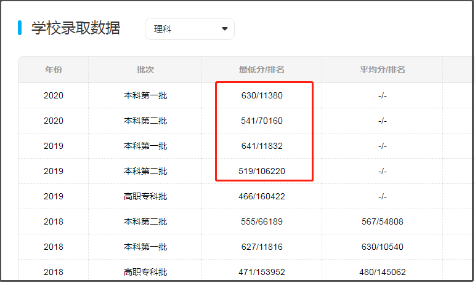Click year 2020 in the 630/11380 row
The height and width of the screenshot is (283, 475).
54,95
